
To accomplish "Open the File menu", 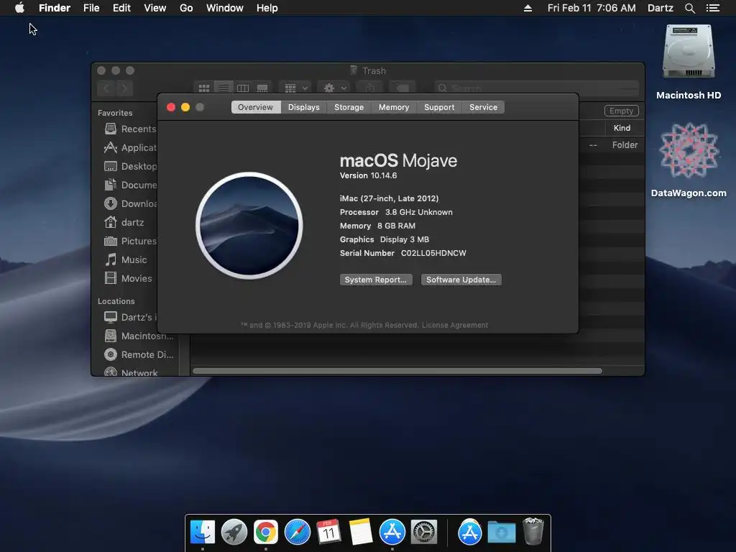I will (x=91, y=8).
